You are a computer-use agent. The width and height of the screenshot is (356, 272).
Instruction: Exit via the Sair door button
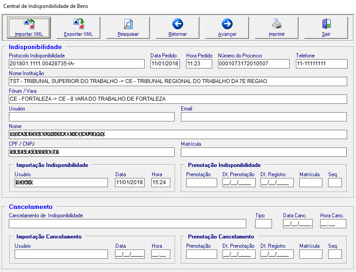(326, 28)
